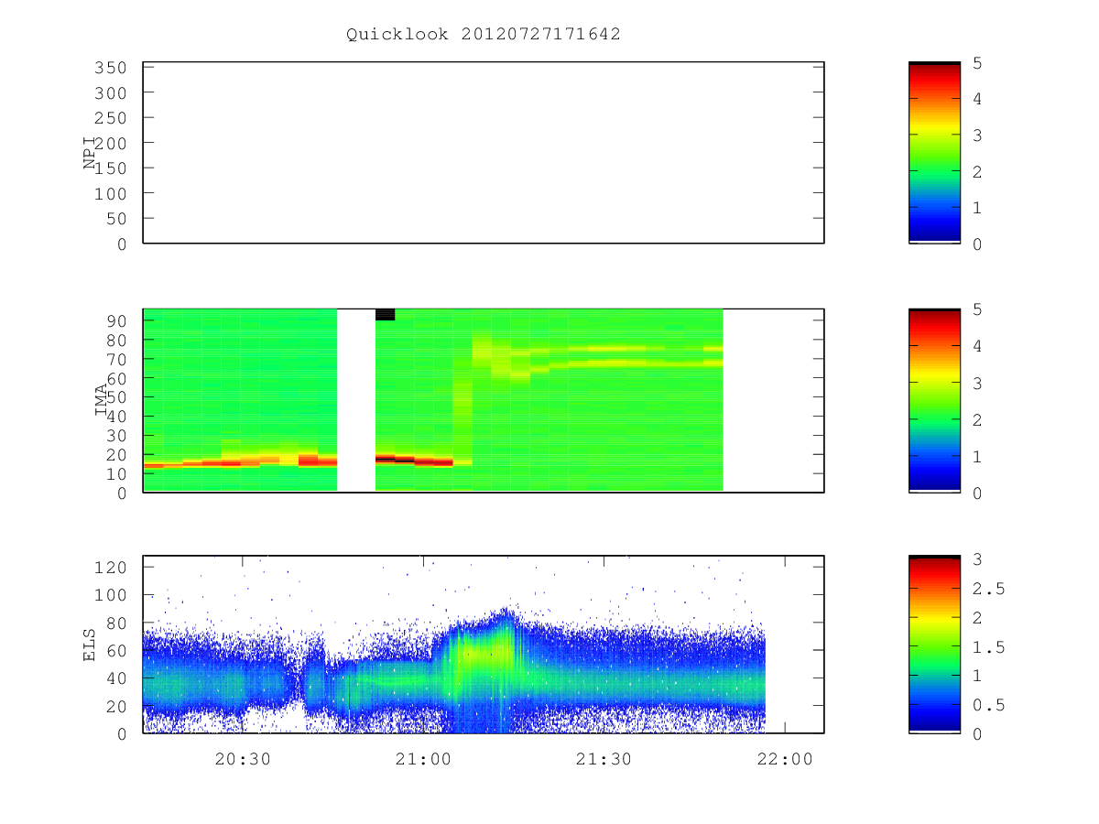
Task: Click the 1.5 label on ELS colorbar
Action: [x=988, y=646]
